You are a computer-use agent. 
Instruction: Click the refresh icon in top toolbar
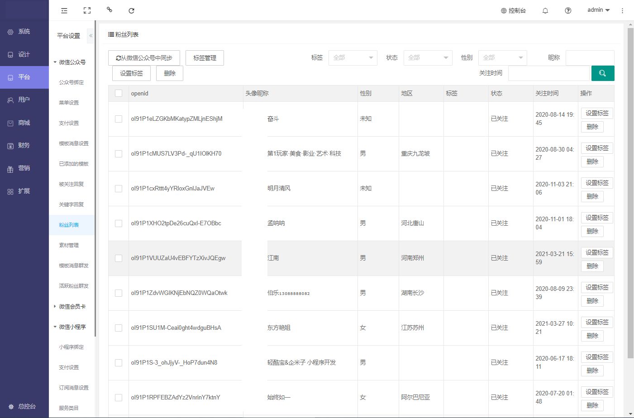pyautogui.click(x=131, y=10)
